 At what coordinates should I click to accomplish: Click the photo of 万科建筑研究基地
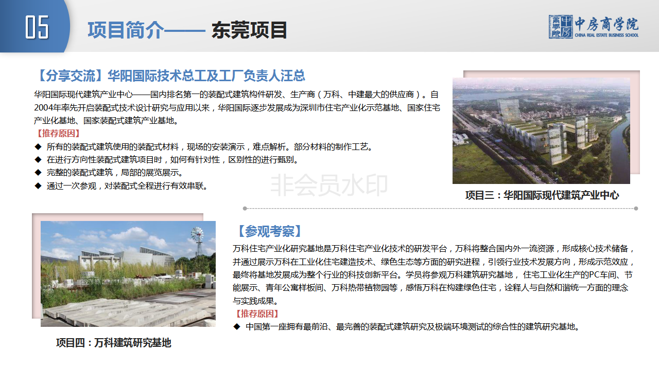tap(128, 274)
